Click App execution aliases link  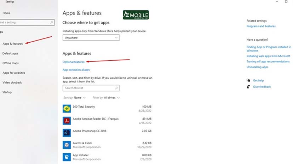point(76,70)
